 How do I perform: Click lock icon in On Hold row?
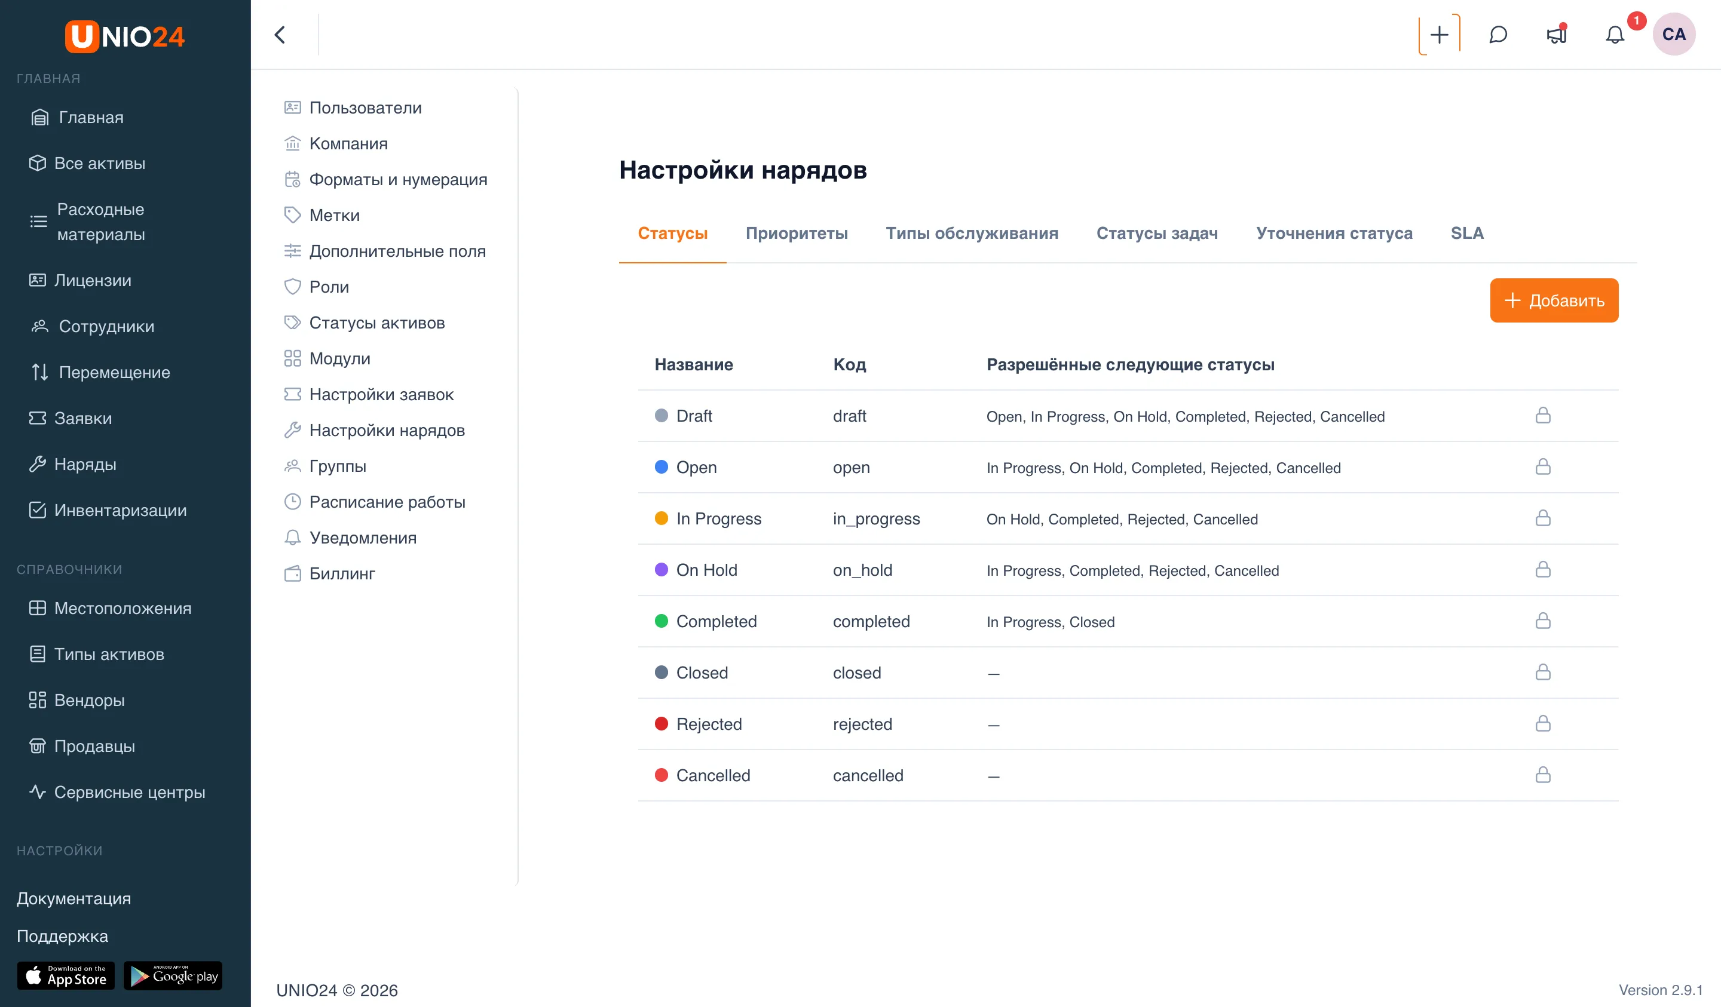pos(1543,569)
